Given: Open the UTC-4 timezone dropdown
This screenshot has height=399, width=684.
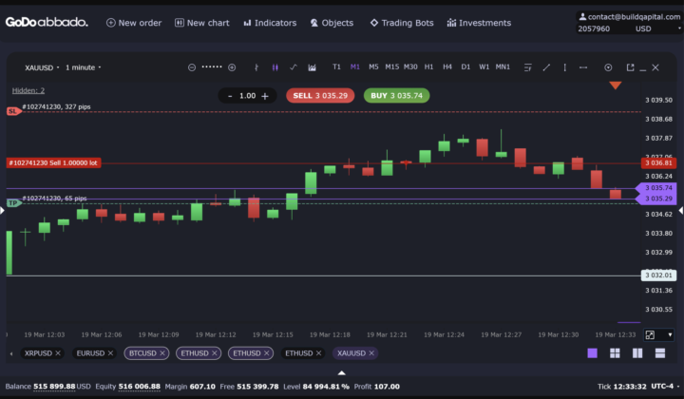Looking at the screenshot, I should pyautogui.click(x=665, y=387).
